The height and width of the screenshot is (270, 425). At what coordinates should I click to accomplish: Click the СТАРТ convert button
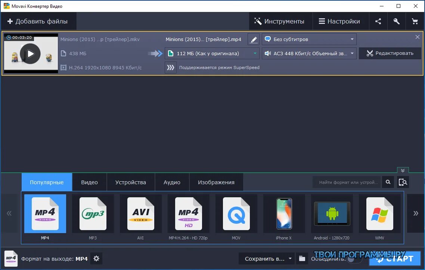pyautogui.click(x=395, y=259)
